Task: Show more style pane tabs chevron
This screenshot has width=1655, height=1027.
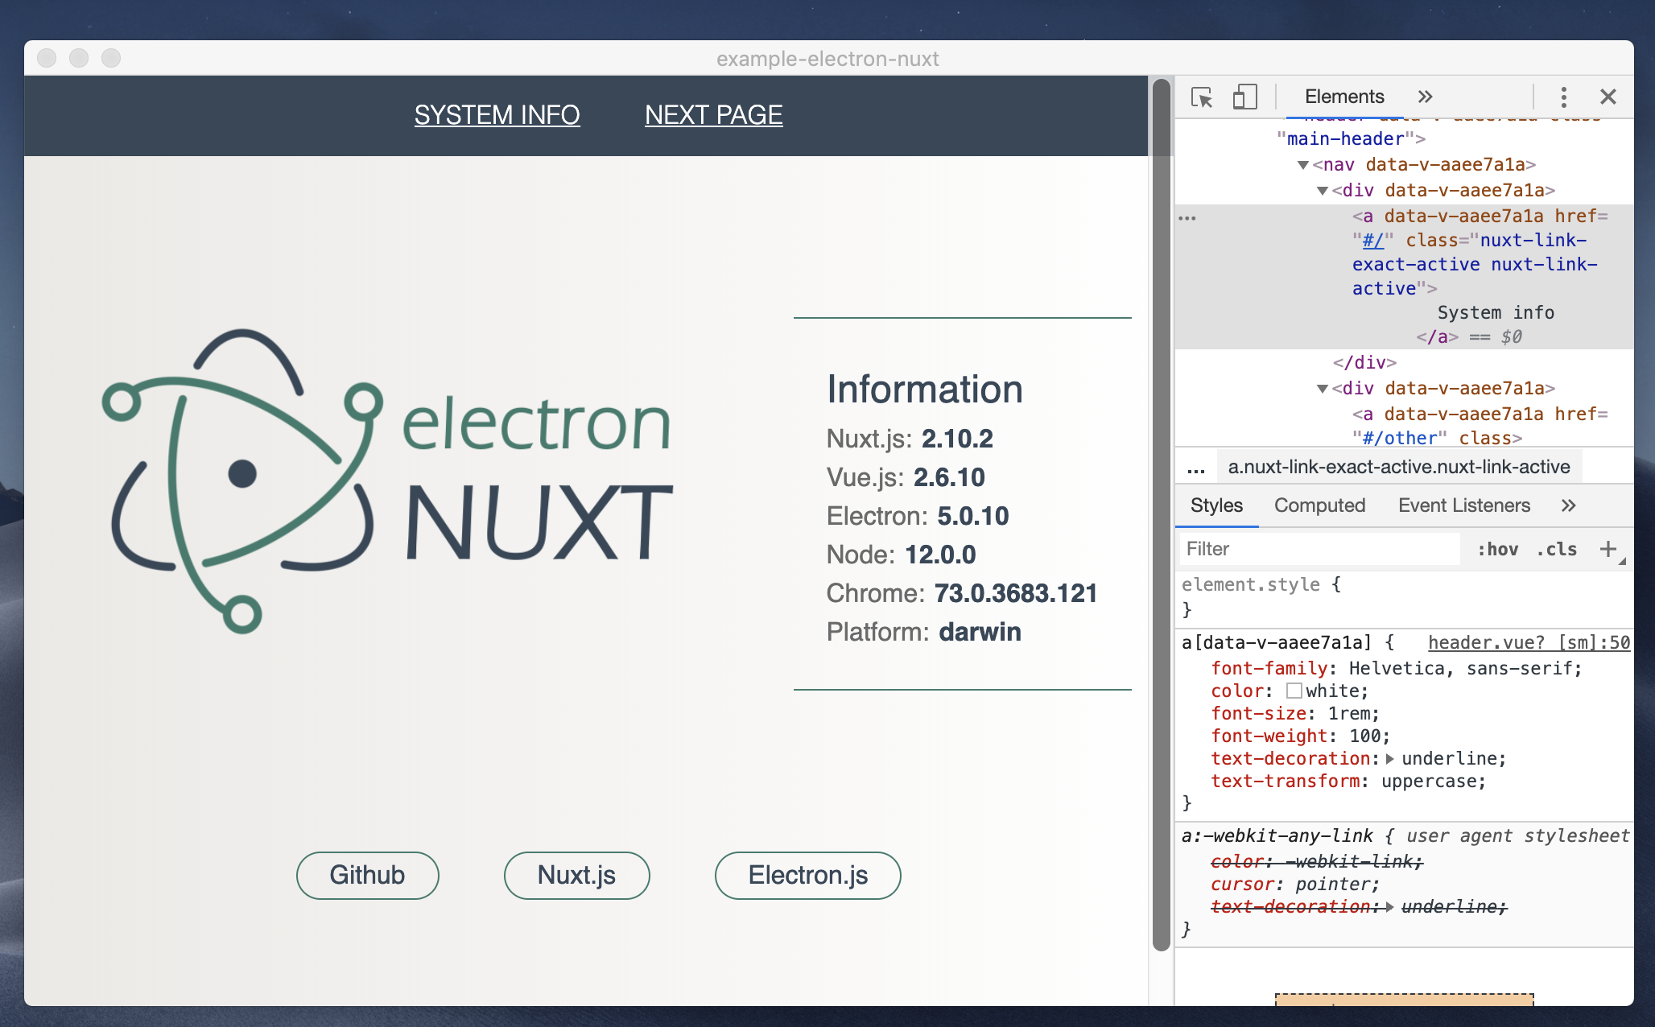Action: pyautogui.click(x=1568, y=505)
